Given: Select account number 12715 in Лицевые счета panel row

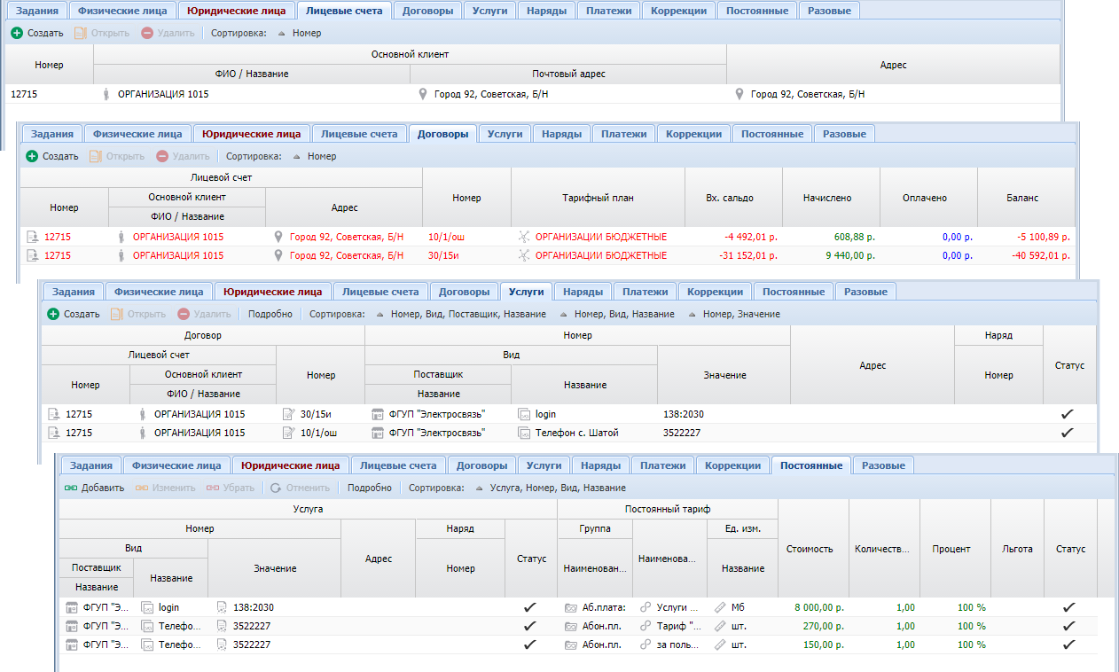Looking at the screenshot, I should 24,94.
